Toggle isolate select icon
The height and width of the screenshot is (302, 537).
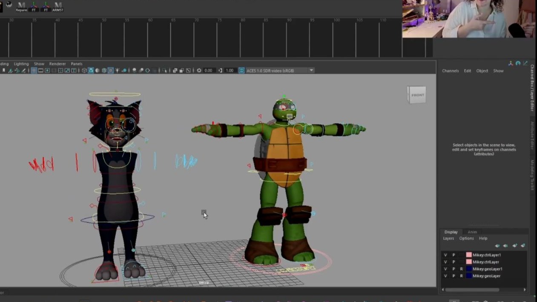pyautogui.click(x=164, y=70)
